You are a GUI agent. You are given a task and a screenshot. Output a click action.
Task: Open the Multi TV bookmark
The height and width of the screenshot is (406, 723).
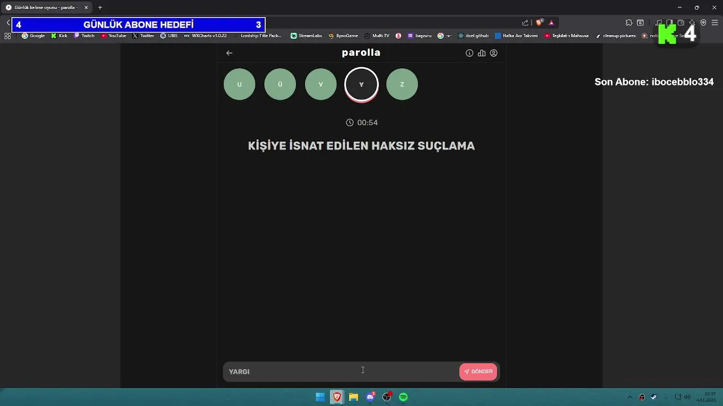(x=377, y=36)
